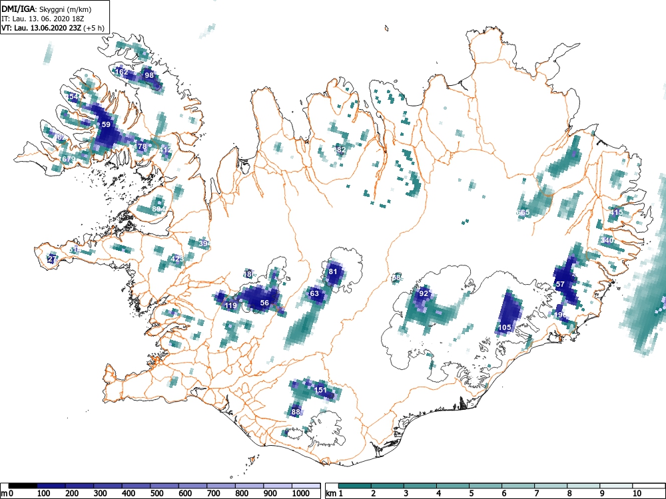Click the map value 151
Viewport: 666px width, 499px height.
321,389
